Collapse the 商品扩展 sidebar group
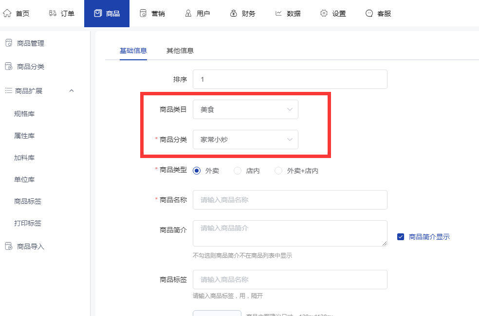 pyautogui.click(x=72, y=90)
